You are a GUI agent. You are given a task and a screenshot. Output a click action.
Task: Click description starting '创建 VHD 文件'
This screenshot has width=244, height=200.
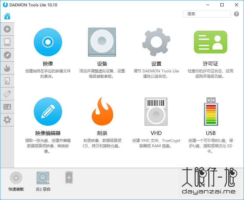click(156, 143)
